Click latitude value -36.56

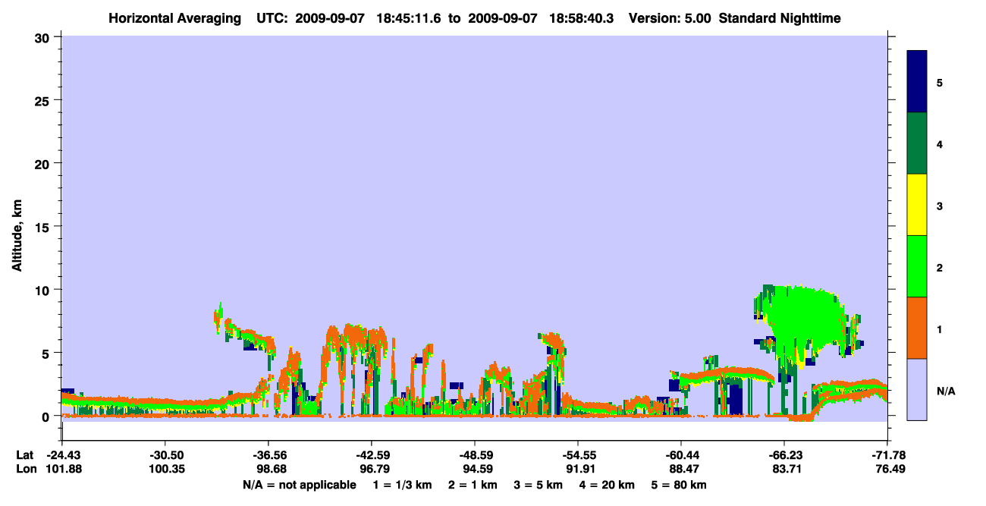[268, 455]
